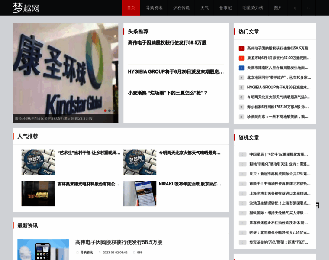The width and height of the screenshot is (329, 260).
Task: Open the 创事记 navigation tab
Action: pyautogui.click(x=226, y=8)
